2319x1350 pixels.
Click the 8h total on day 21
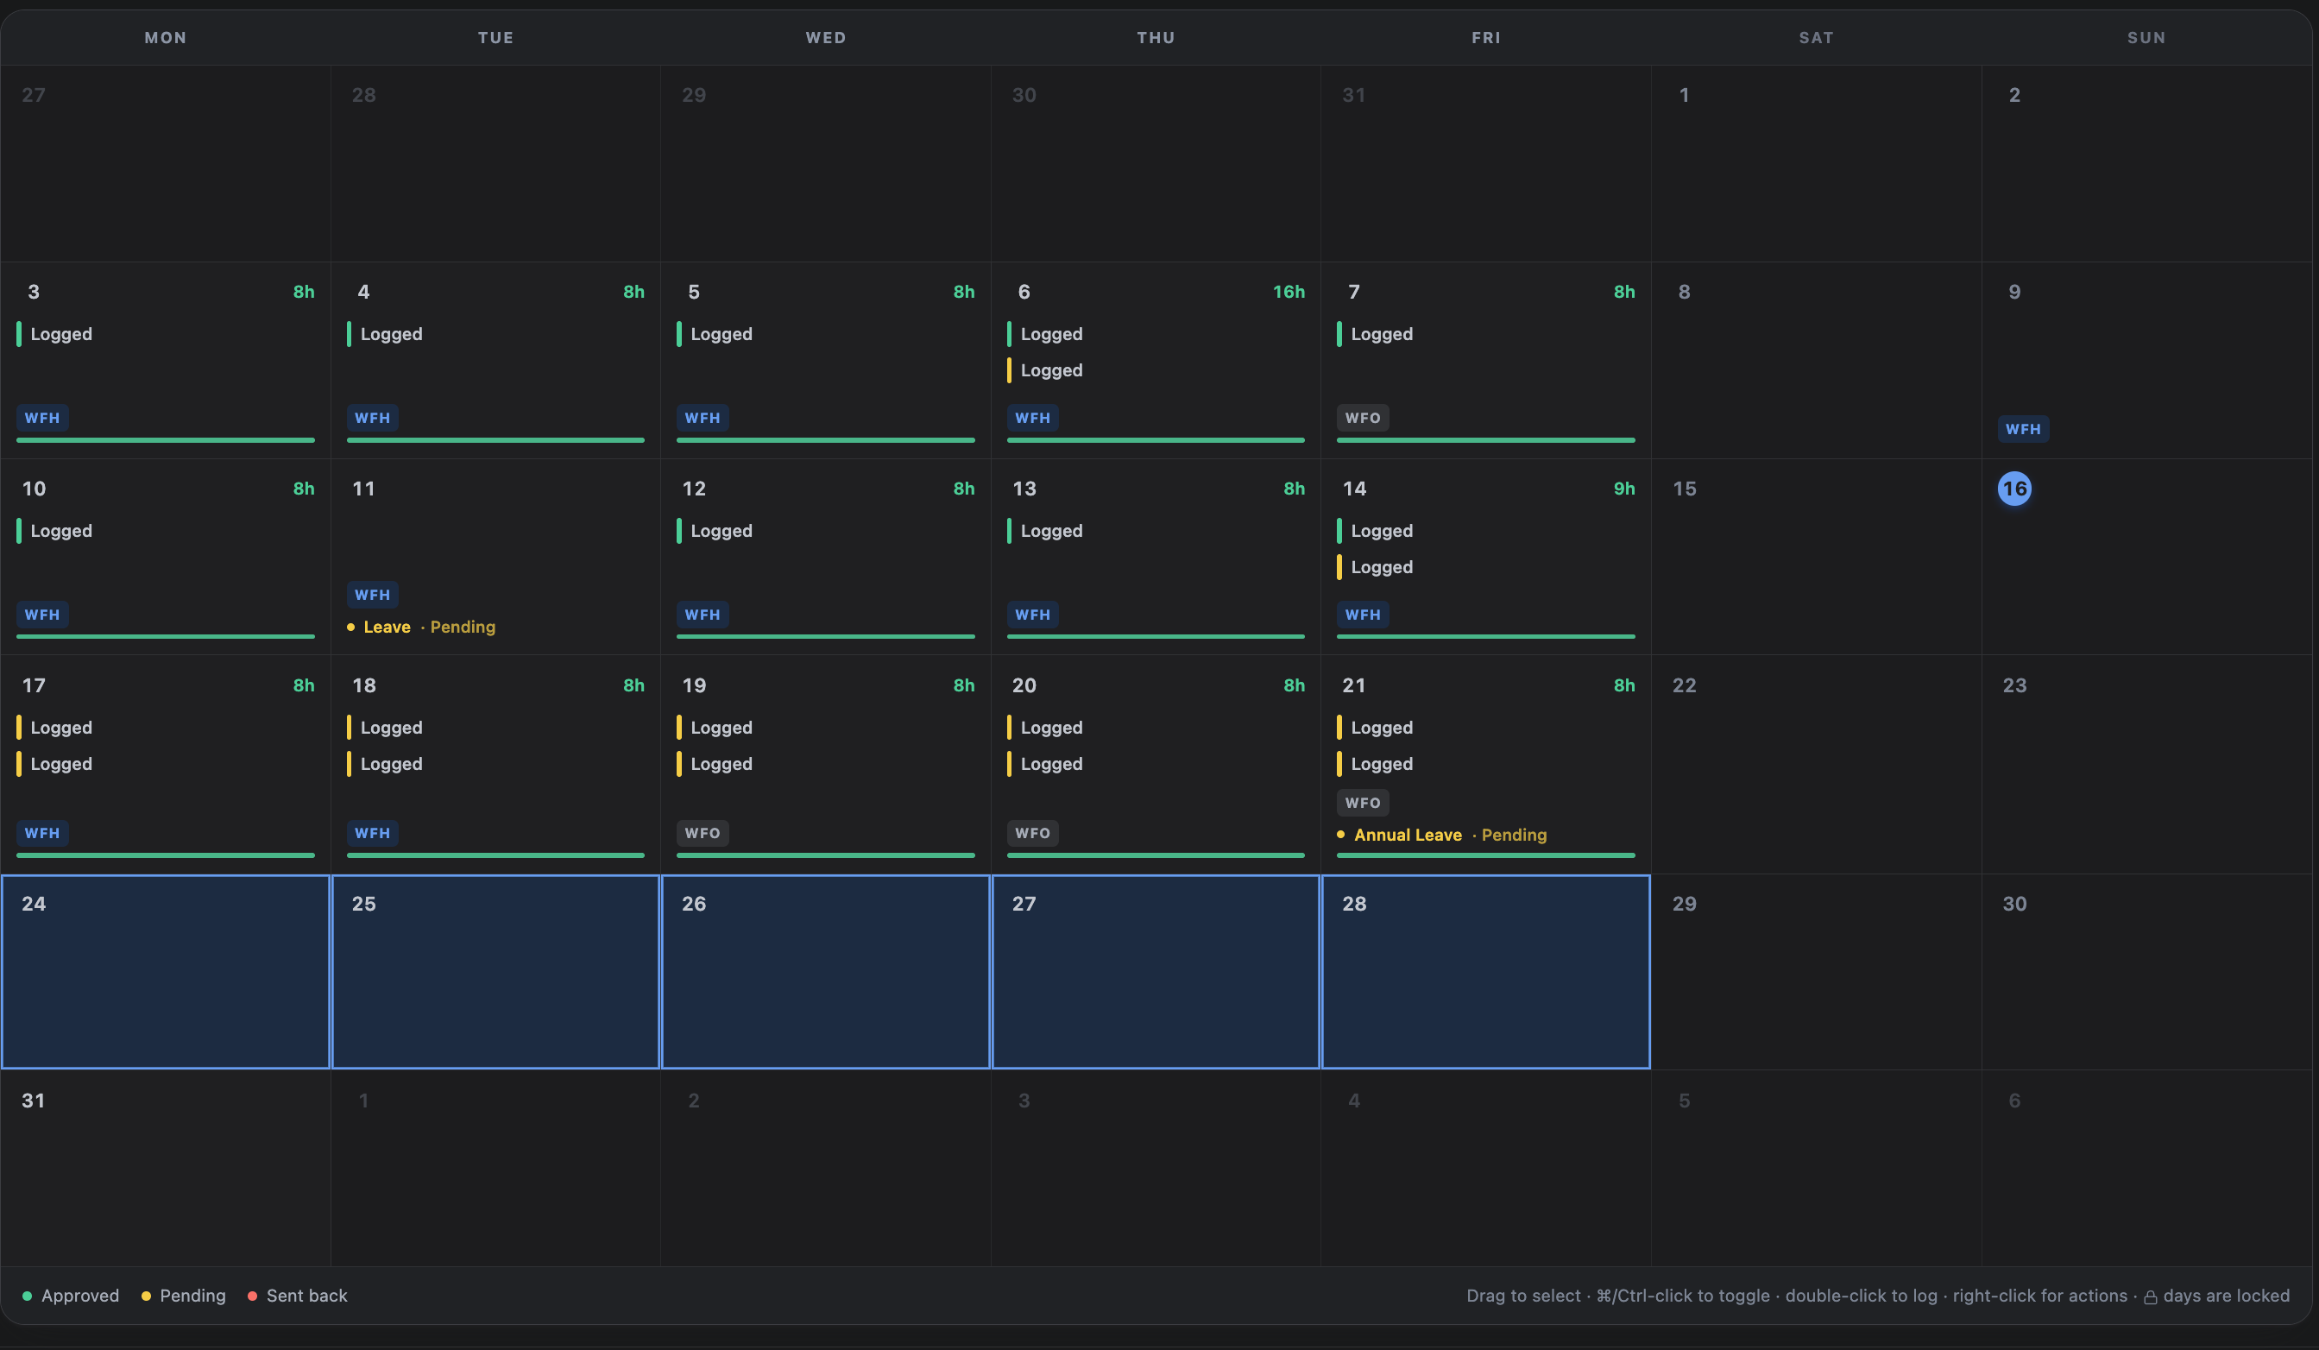pos(1624,685)
